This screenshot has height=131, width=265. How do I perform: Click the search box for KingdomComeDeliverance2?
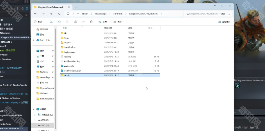tap(208, 14)
